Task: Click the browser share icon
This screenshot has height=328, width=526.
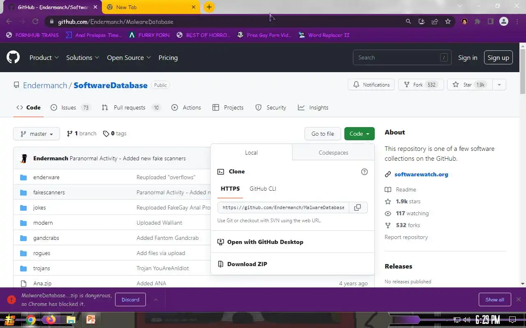Action: pyautogui.click(x=434, y=21)
